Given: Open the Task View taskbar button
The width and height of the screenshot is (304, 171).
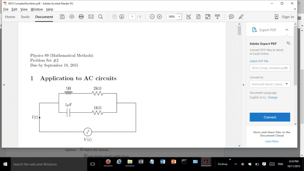Looking at the screenshot, I should tap(92, 164).
